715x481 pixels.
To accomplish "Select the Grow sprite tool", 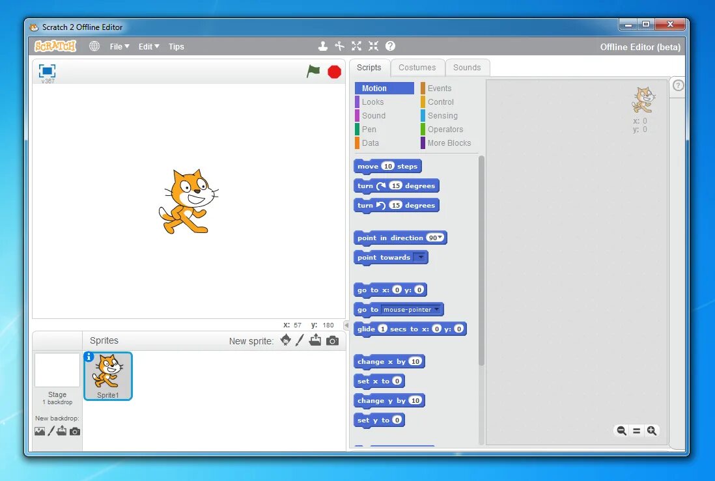I will [x=357, y=46].
